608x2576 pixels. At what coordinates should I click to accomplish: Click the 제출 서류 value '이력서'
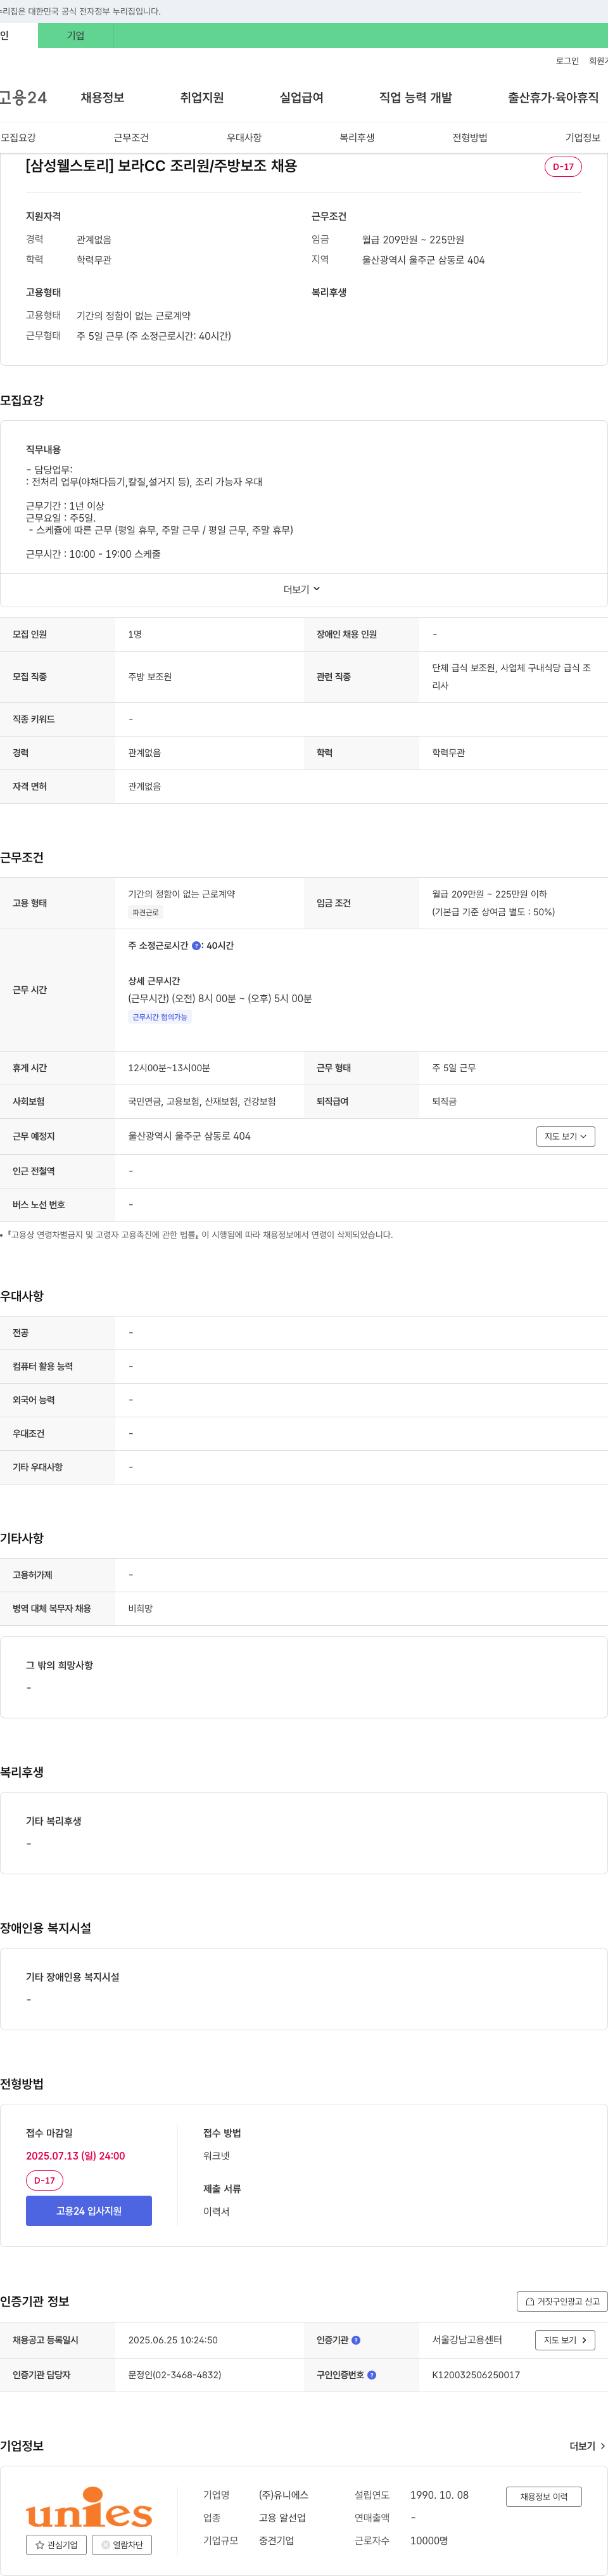point(217,2211)
